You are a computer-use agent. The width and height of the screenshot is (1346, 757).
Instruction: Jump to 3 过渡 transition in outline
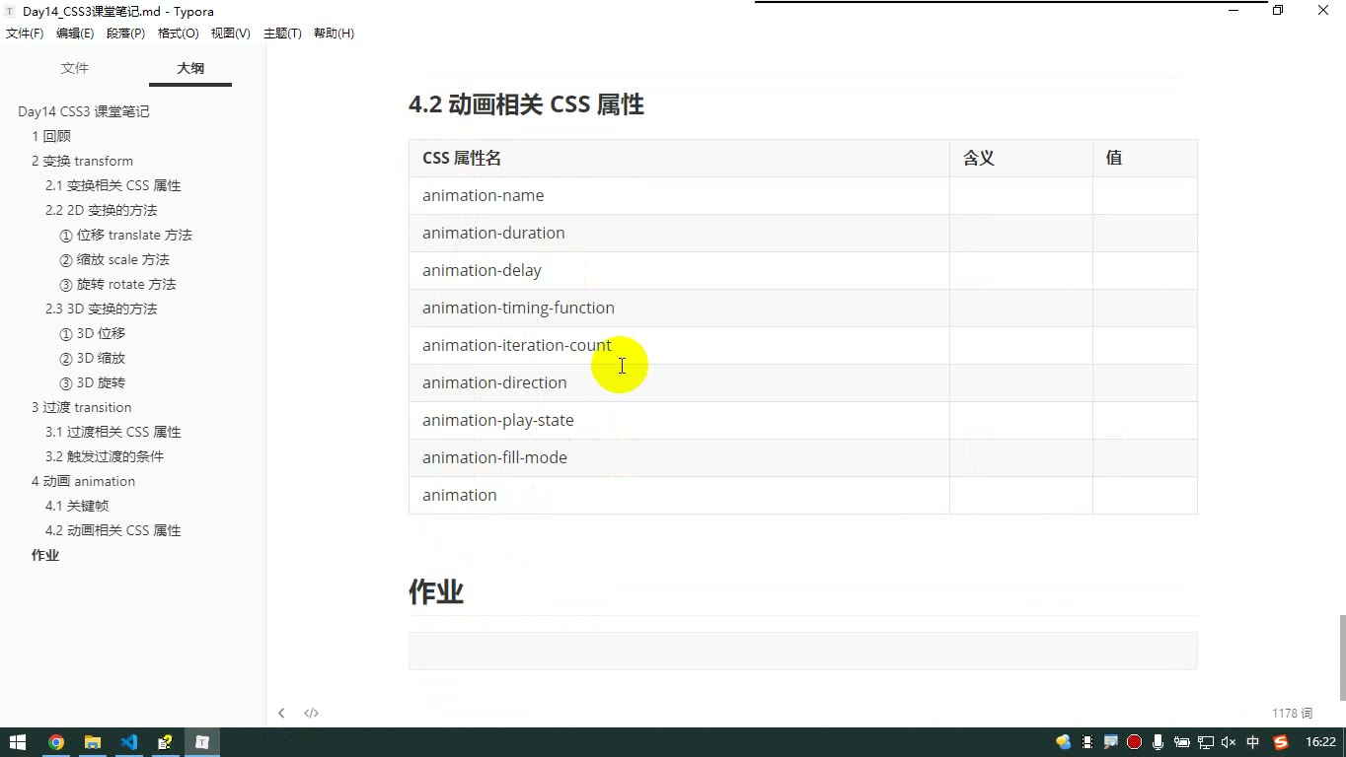(x=81, y=407)
